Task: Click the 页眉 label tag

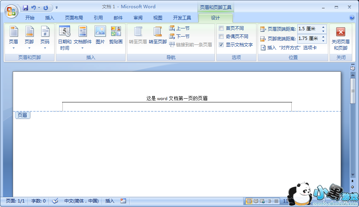Action: [x=22, y=115]
